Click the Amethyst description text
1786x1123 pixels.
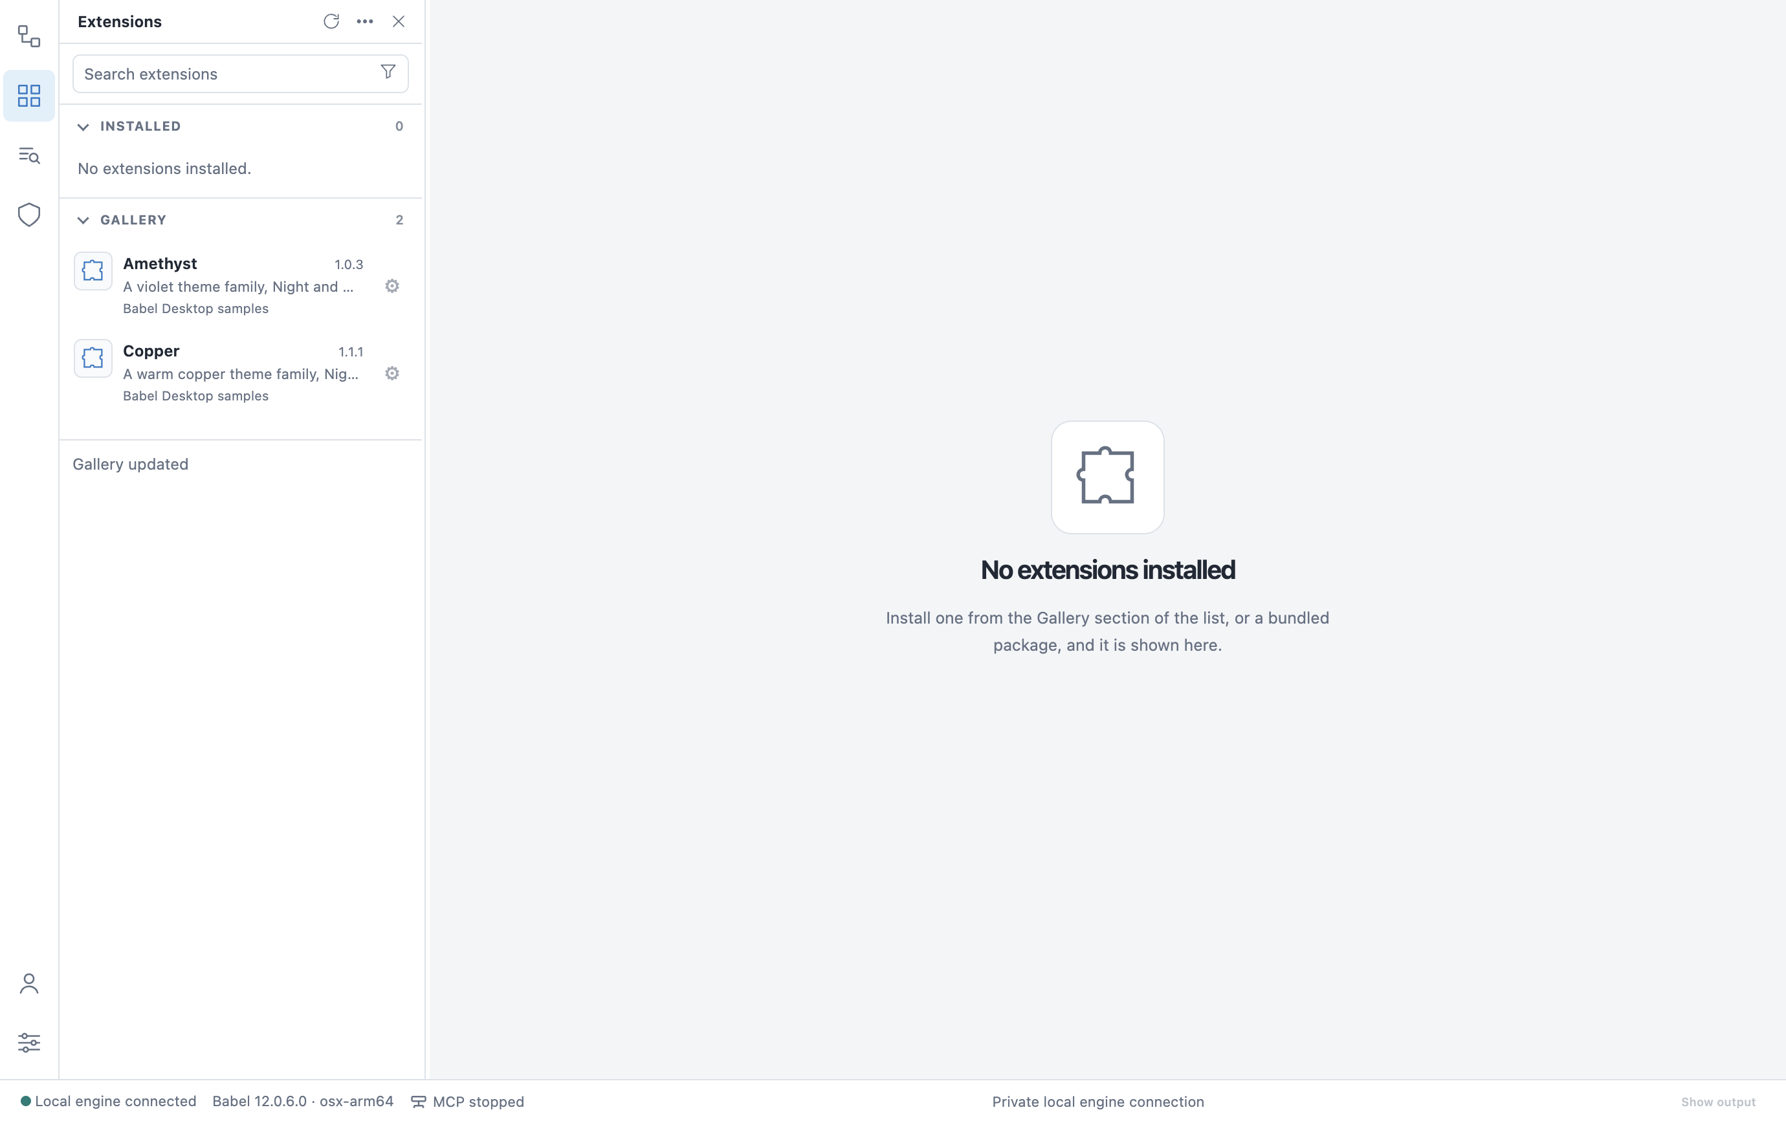(x=238, y=287)
